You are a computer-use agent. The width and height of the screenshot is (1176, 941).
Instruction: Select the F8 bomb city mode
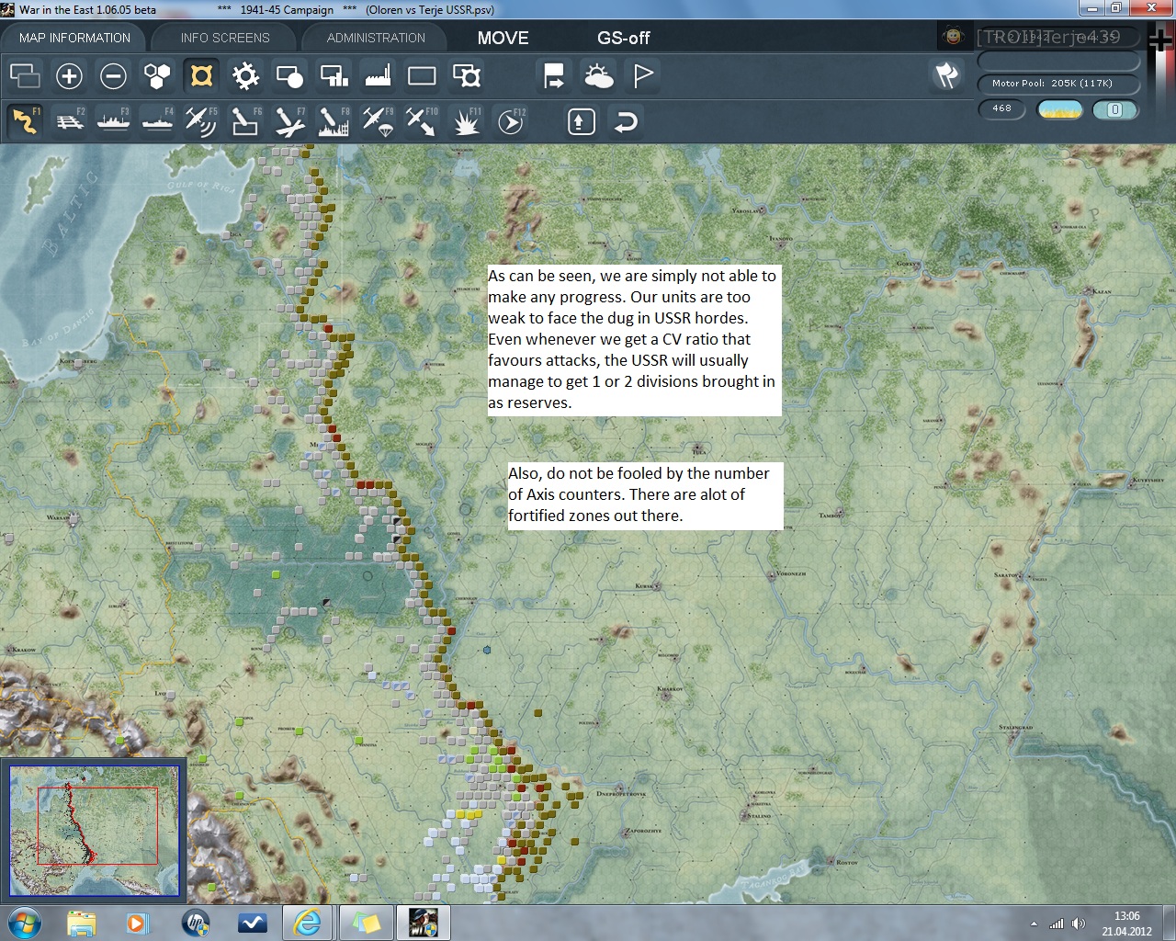point(334,121)
